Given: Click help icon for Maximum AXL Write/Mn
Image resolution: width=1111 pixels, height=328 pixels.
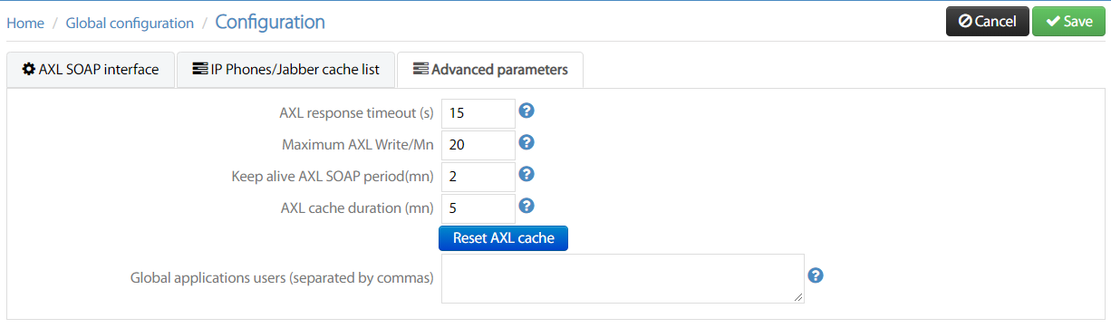Looking at the screenshot, I should 526,142.
